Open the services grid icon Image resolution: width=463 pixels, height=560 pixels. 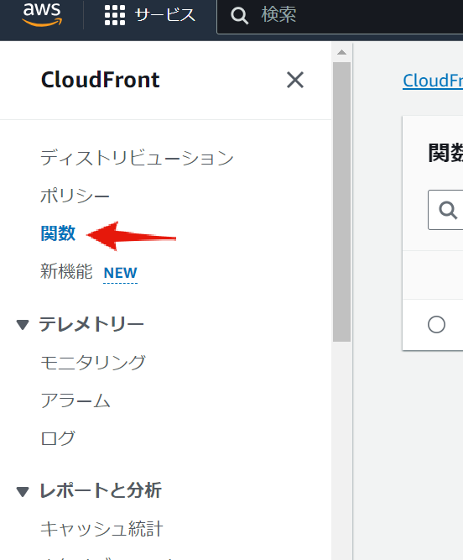click(x=115, y=15)
